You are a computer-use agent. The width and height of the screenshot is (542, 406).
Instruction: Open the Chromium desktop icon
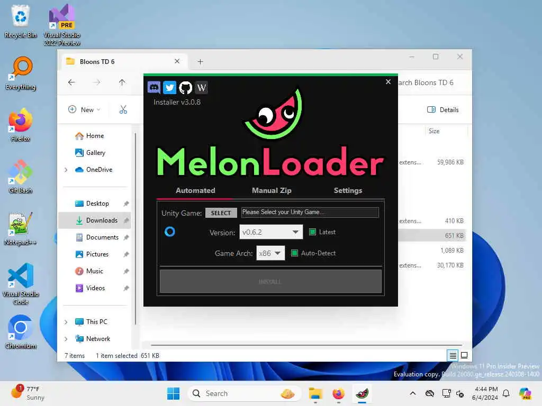pos(21,332)
